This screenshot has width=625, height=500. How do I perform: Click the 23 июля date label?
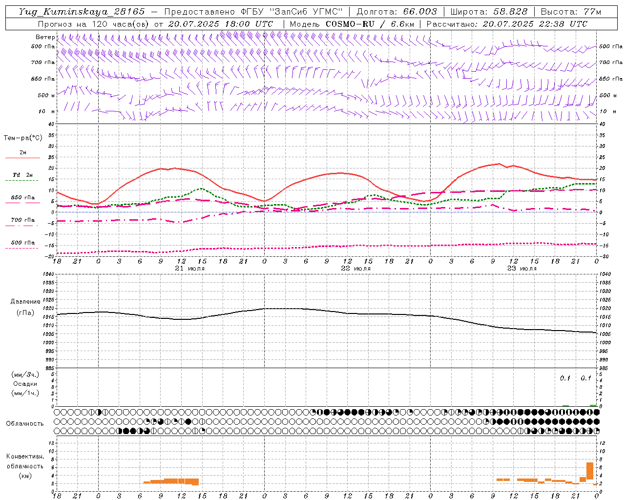[521, 269]
